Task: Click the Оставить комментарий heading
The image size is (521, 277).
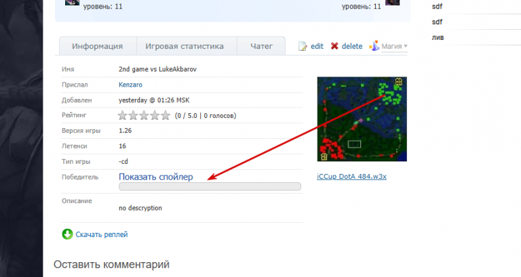Action: 112,264
